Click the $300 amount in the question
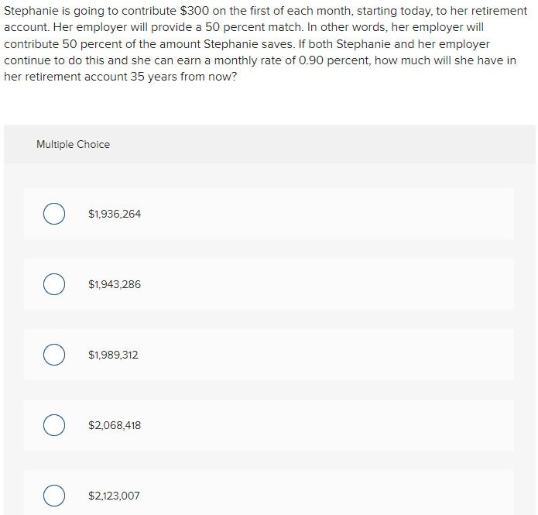 194,11
